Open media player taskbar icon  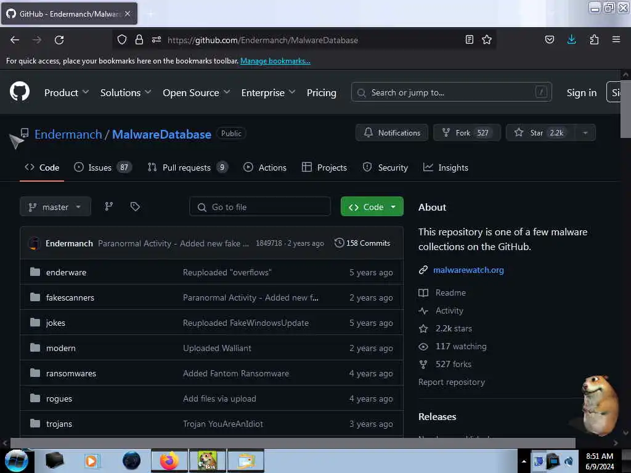91,461
